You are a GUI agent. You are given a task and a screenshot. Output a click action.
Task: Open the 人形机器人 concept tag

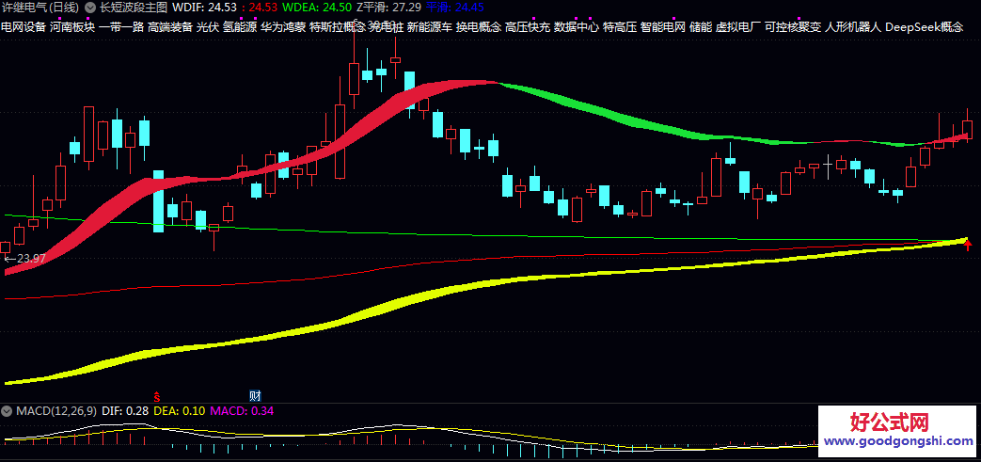[853, 27]
